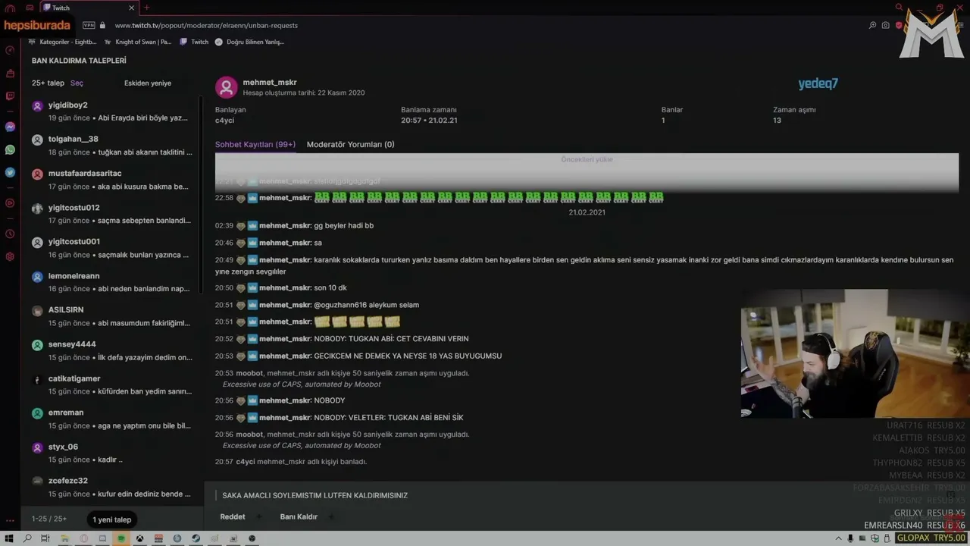Viewport: 970px width, 546px height.
Task: Open yigitcostu001's unban request
Action: (112, 248)
